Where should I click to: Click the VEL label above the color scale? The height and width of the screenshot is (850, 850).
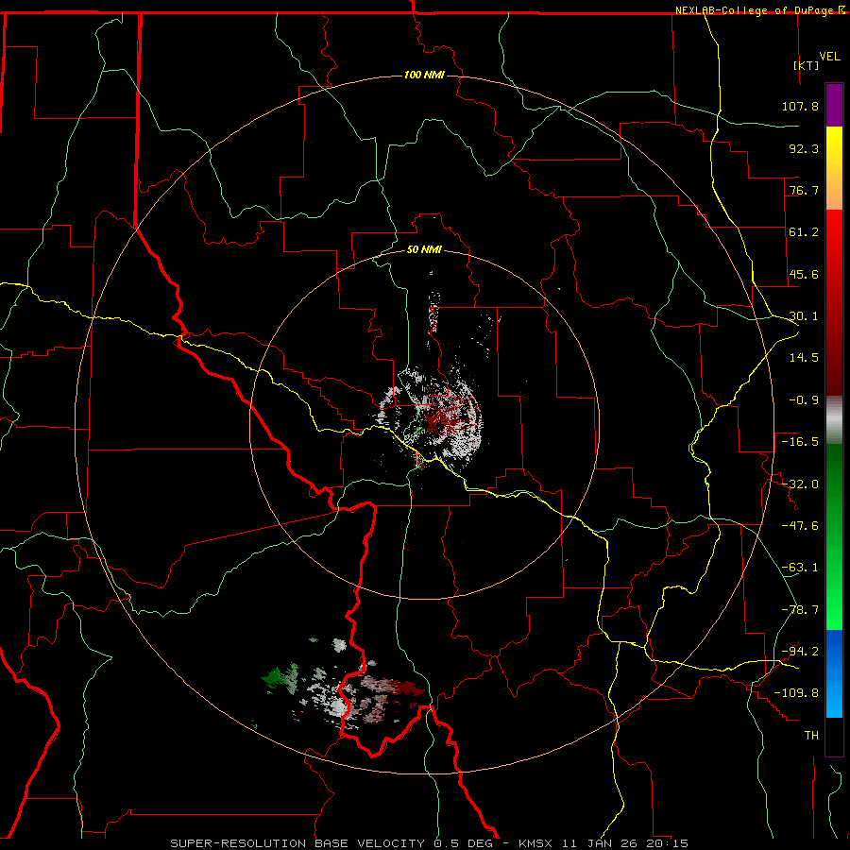(x=829, y=57)
